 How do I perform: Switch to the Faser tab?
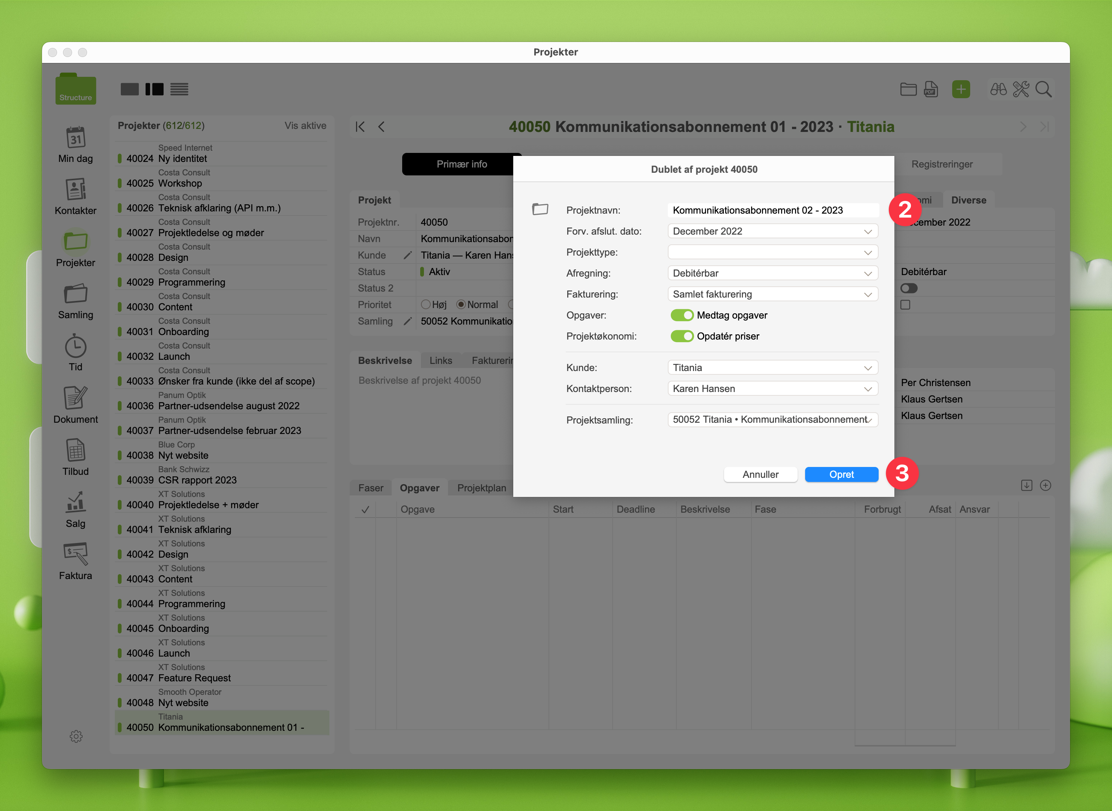[x=371, y=488]
